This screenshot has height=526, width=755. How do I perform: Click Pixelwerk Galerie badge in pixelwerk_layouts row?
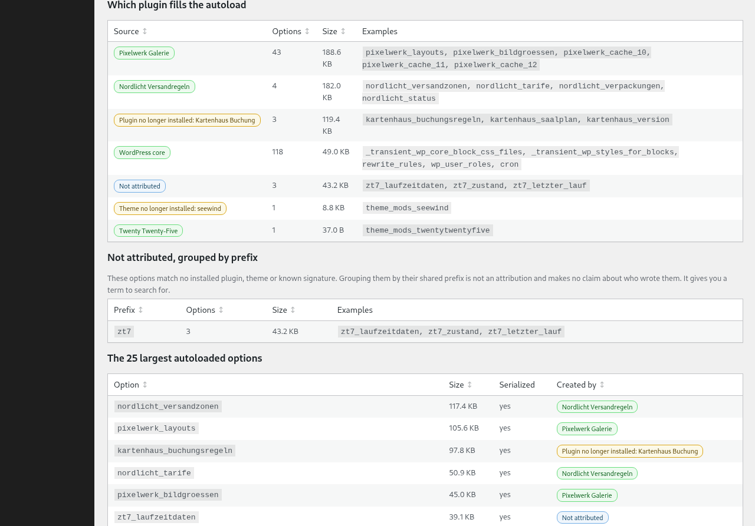coord(587,429)
